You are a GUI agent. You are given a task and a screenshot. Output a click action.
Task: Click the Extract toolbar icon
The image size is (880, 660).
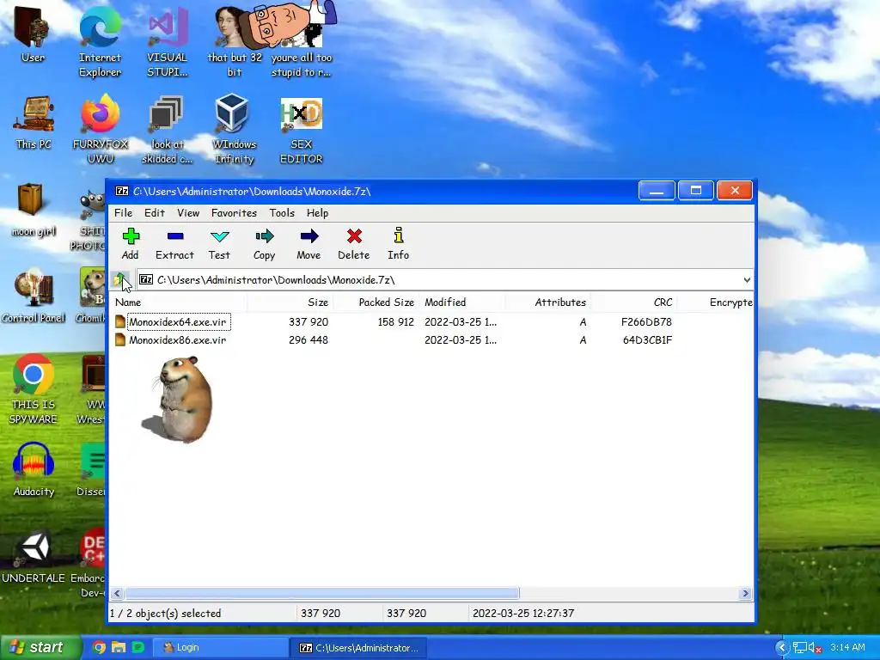(x=174, y=243)
